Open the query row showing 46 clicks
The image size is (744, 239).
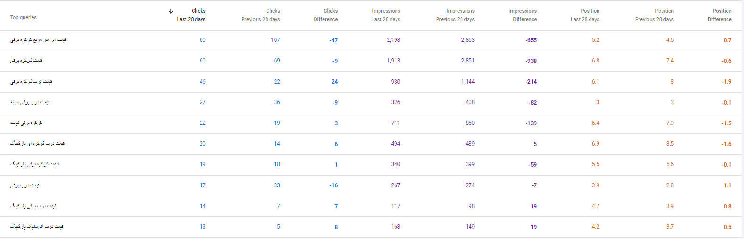pos(372,82)
